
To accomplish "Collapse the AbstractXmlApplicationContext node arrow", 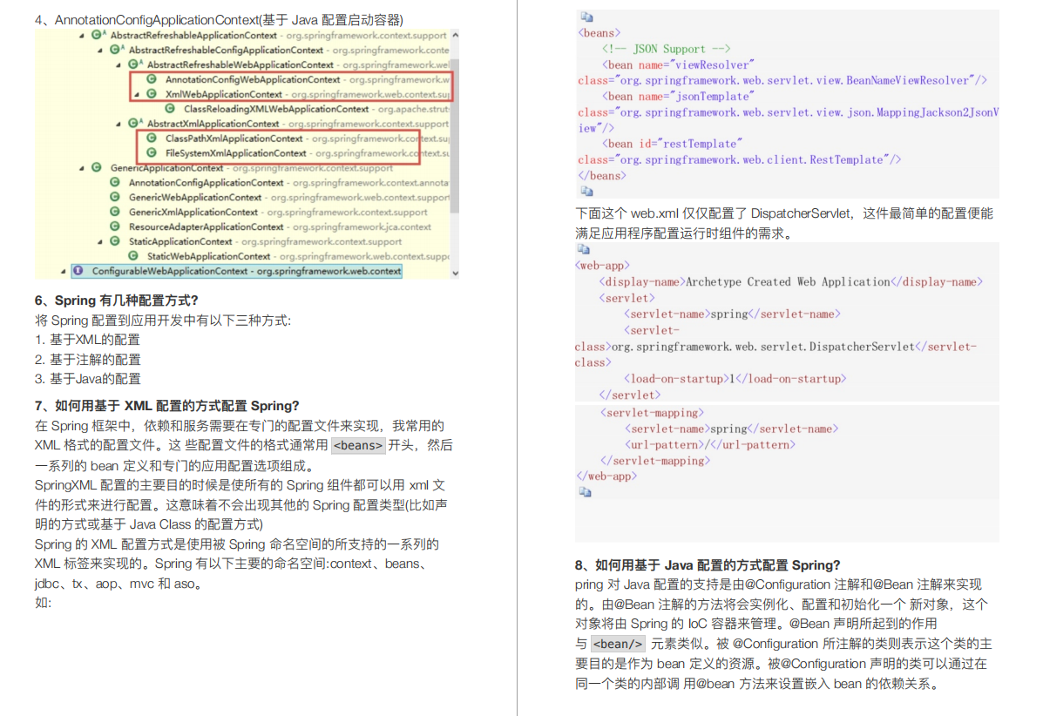I will 119,124.
